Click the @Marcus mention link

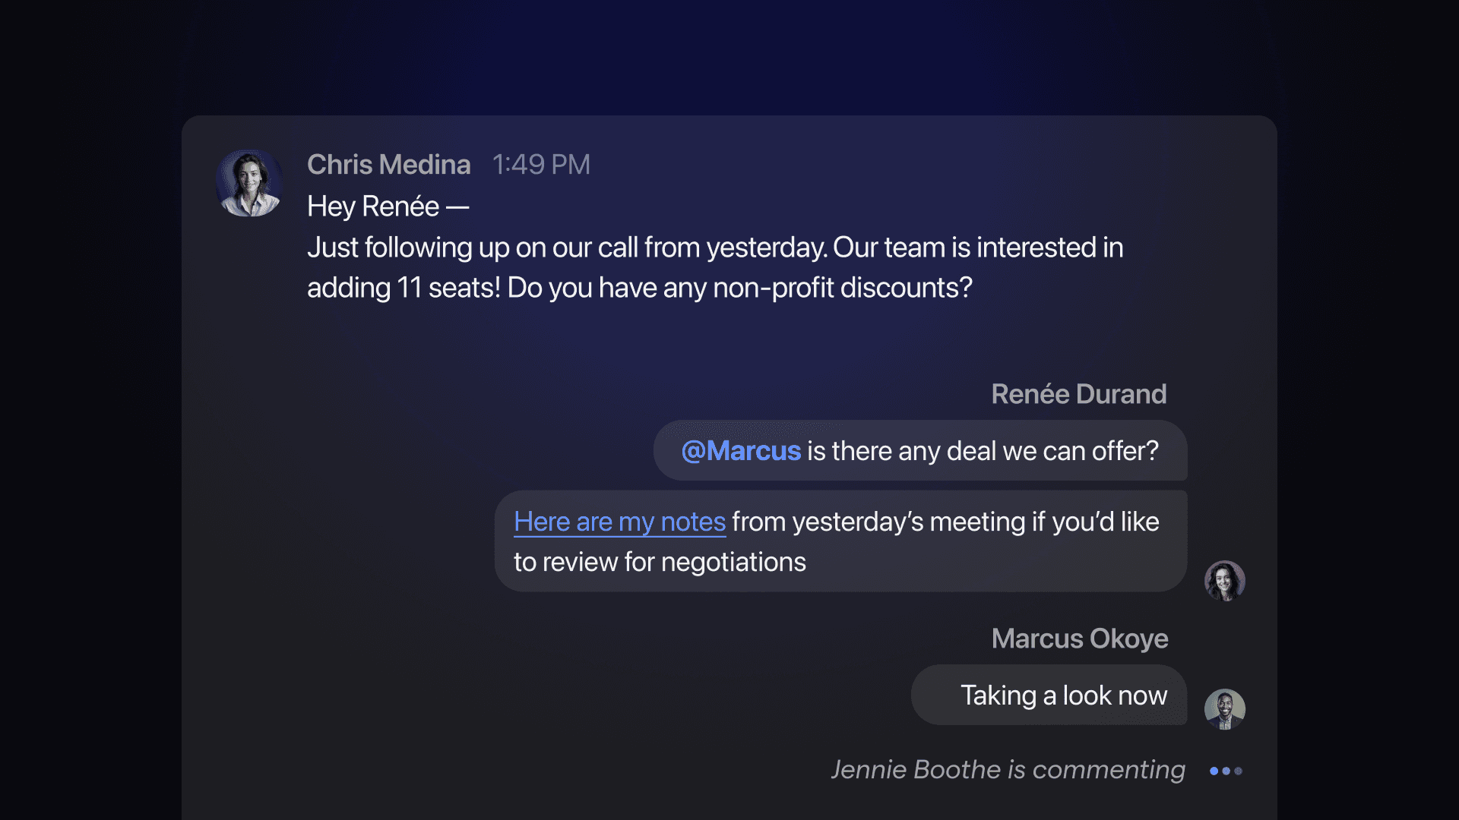coord(739,450)
